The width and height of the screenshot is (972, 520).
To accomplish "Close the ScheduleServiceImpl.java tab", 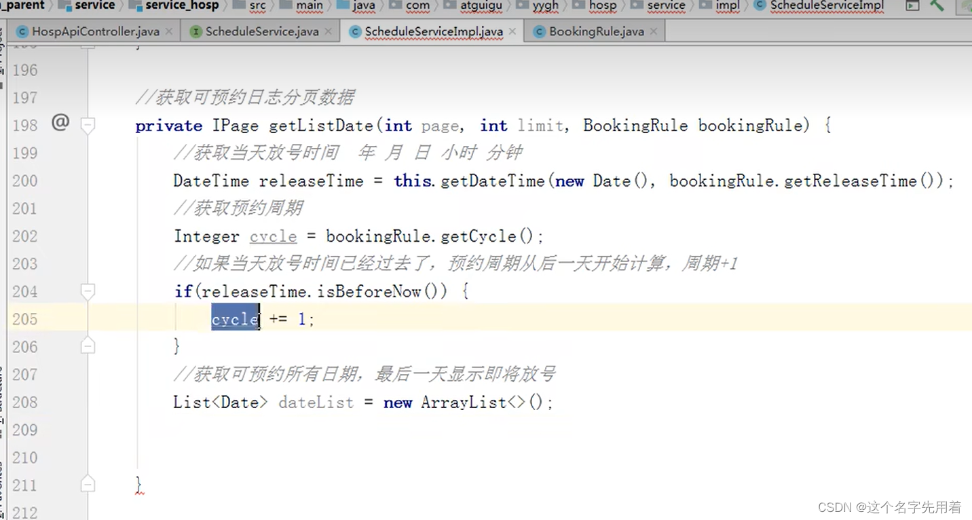I will [512, 31].
